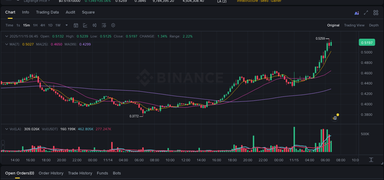Expand the chart to fullscreen
Viewport: 384px width, 180px height.
(366, 13)
